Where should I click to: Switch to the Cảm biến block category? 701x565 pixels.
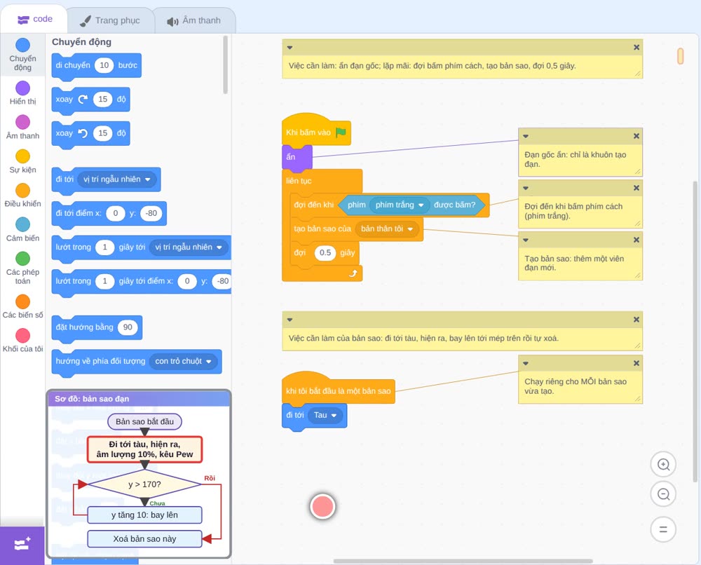tap(22, 230)
